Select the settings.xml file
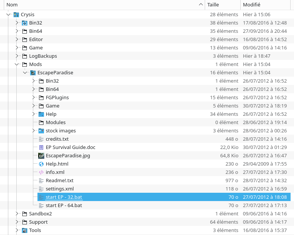Image resolution: width=294 pixels, height=235 pixels. [59, 189]
